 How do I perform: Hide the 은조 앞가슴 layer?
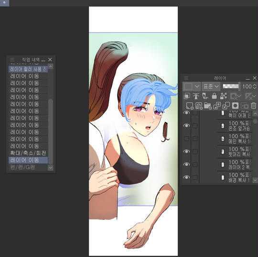coord(187,125)
